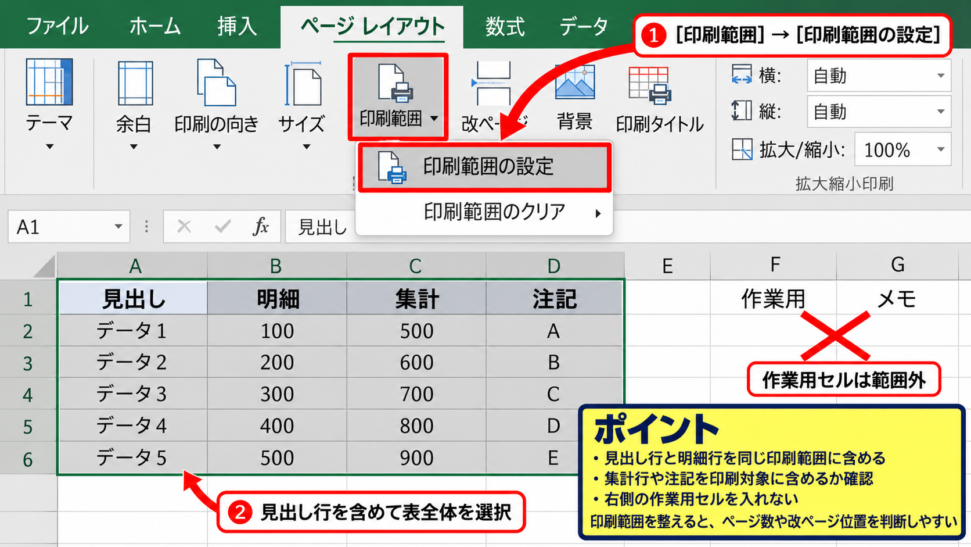Select the cell containing 200
971x547 pixels.
click(277, 362)
